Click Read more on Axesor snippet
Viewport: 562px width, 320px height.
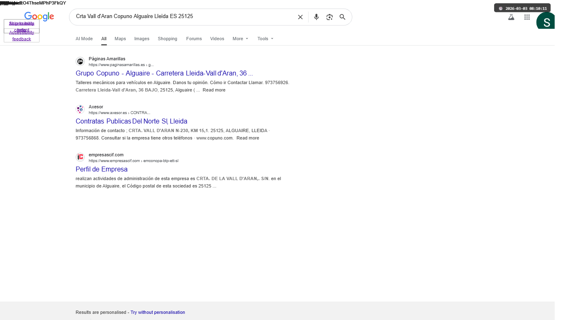tap(248, 138)
